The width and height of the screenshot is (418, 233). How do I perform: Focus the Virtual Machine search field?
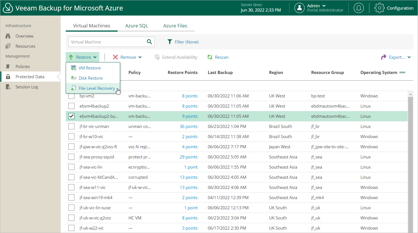click(107, 42)
